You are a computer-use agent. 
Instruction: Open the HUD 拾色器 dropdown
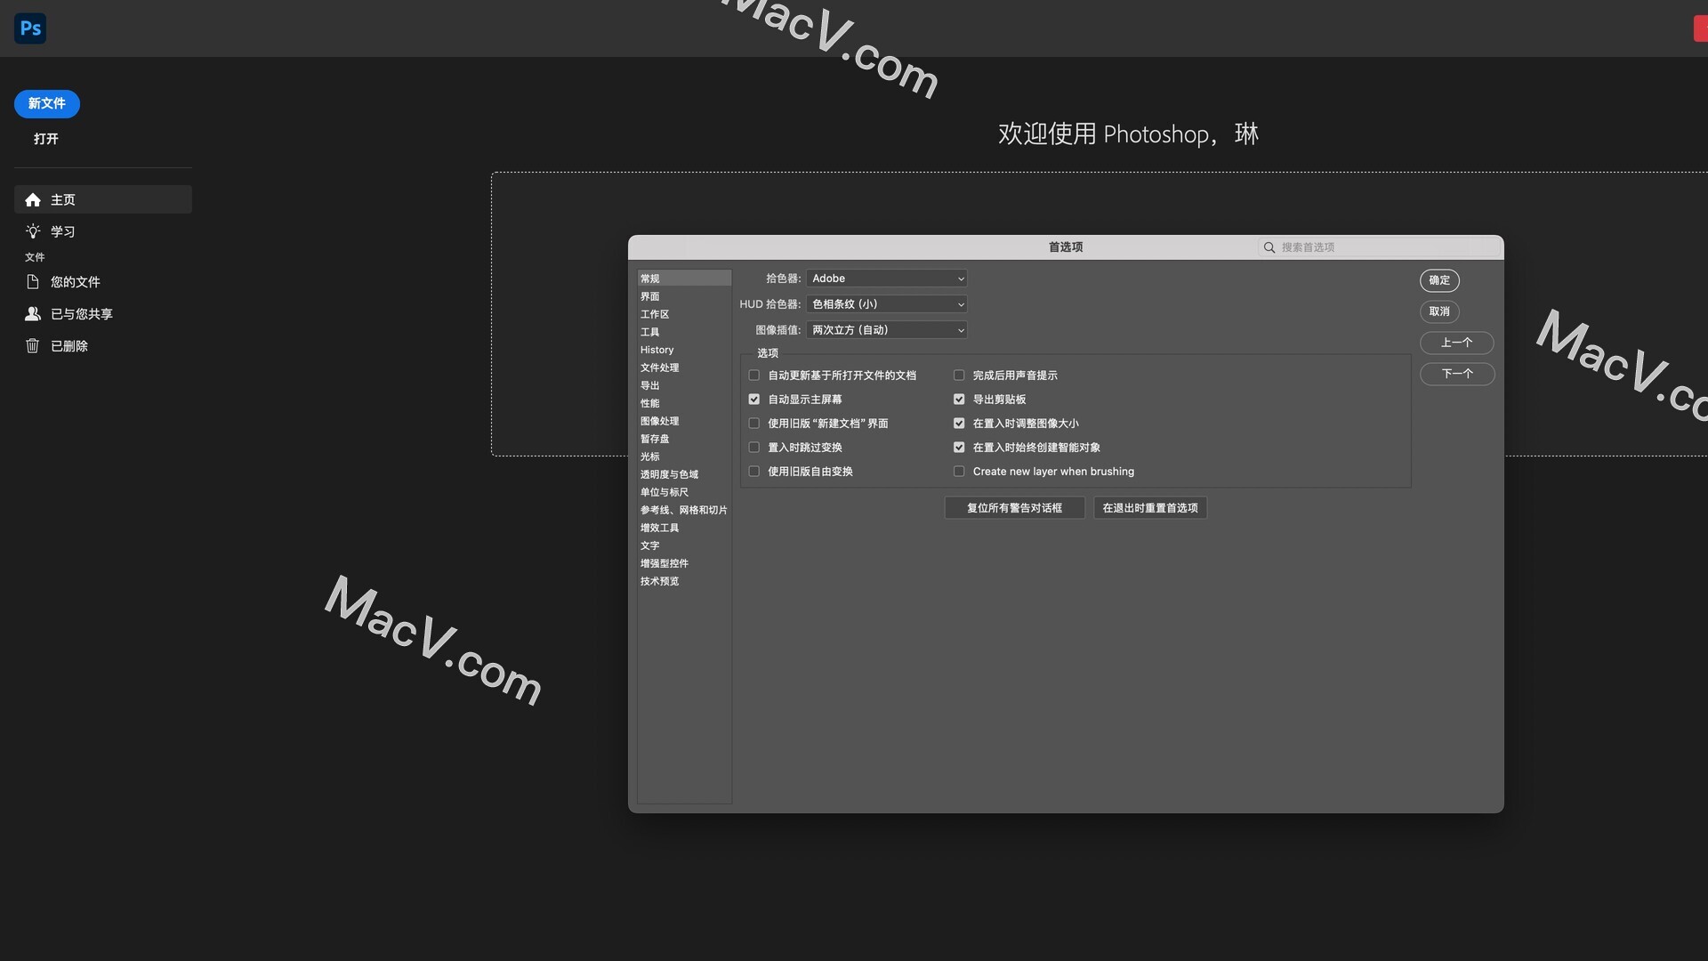(x=887, y=303)
